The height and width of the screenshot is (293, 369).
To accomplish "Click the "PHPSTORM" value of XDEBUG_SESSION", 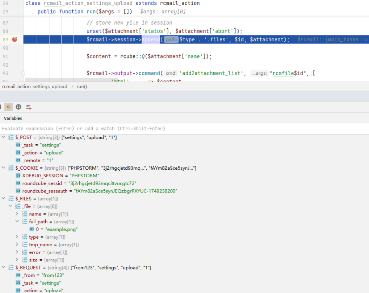I will point(84,176).
